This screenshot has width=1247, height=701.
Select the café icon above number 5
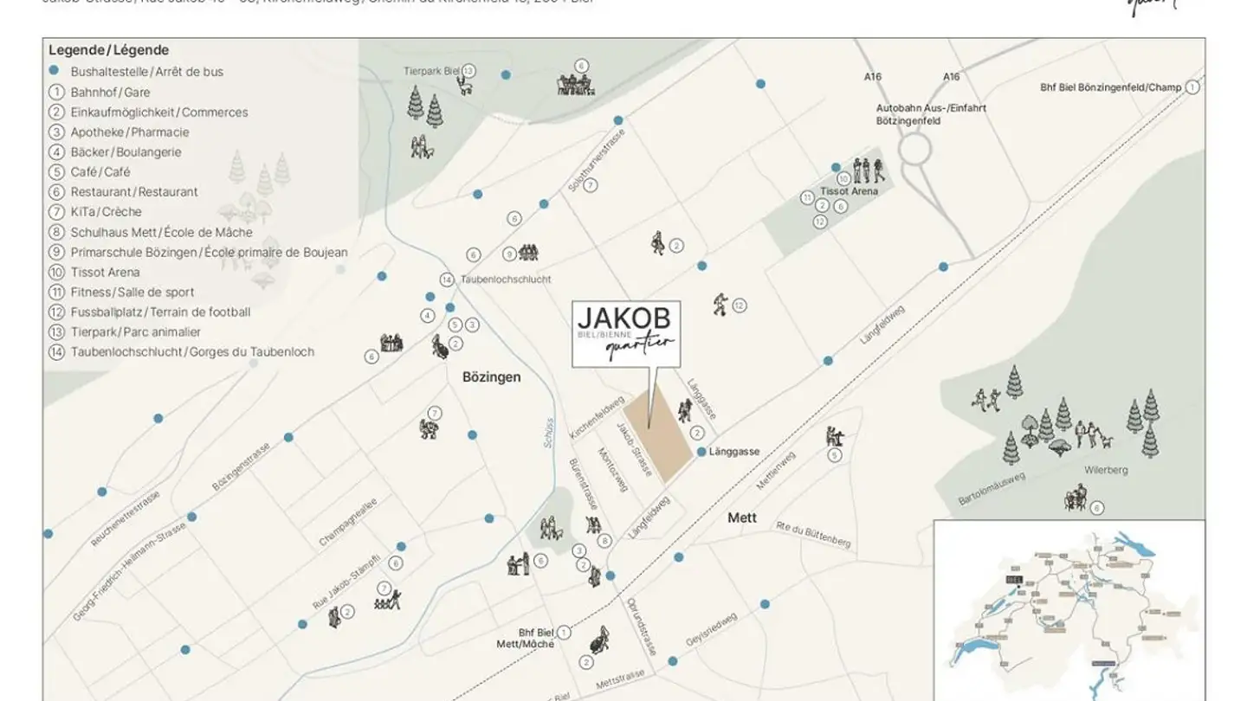(x=835, y=435)
